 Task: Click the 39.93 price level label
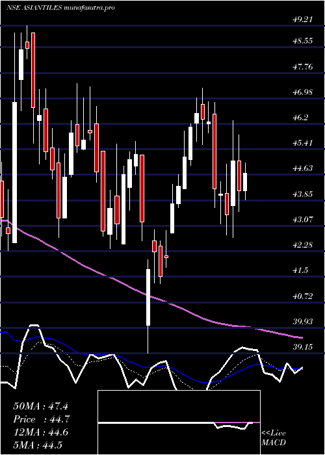pos(302,322)
